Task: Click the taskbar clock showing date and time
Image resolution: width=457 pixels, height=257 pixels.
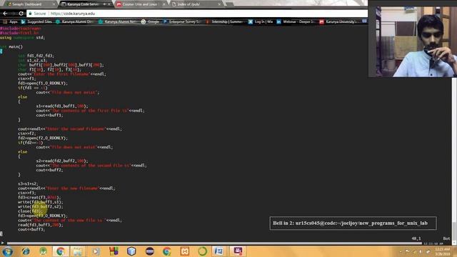Action: [442, 251]
